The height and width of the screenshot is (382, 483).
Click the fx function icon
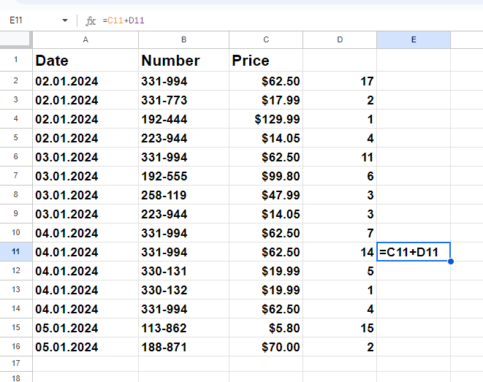pos(91,21)
